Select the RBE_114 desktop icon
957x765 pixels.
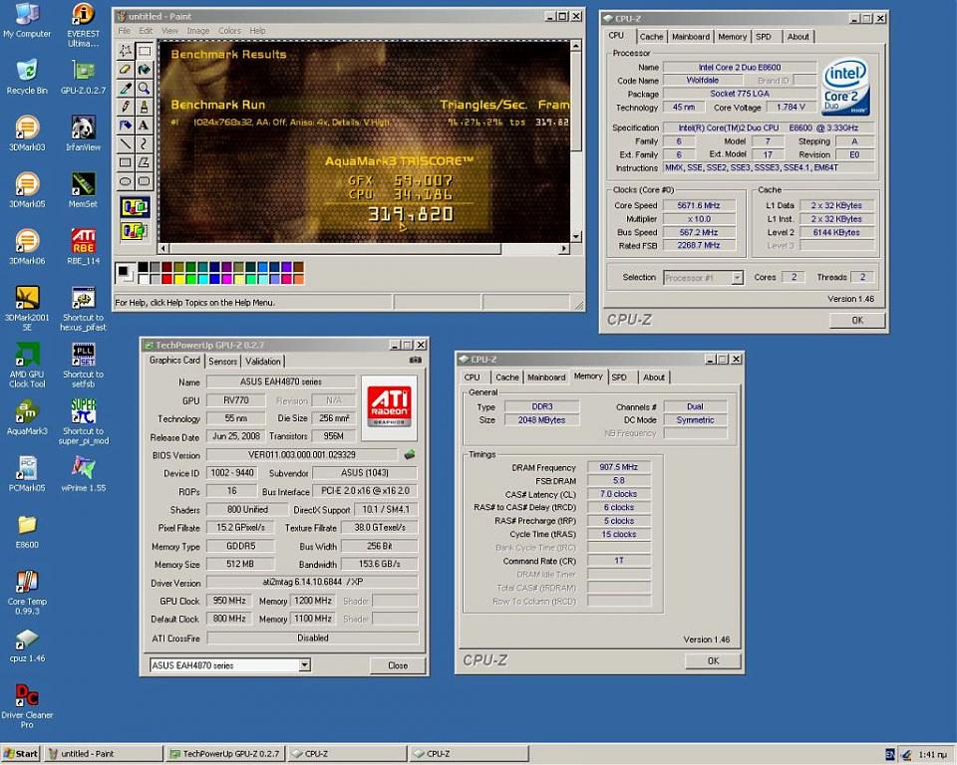tap(83, 246)
